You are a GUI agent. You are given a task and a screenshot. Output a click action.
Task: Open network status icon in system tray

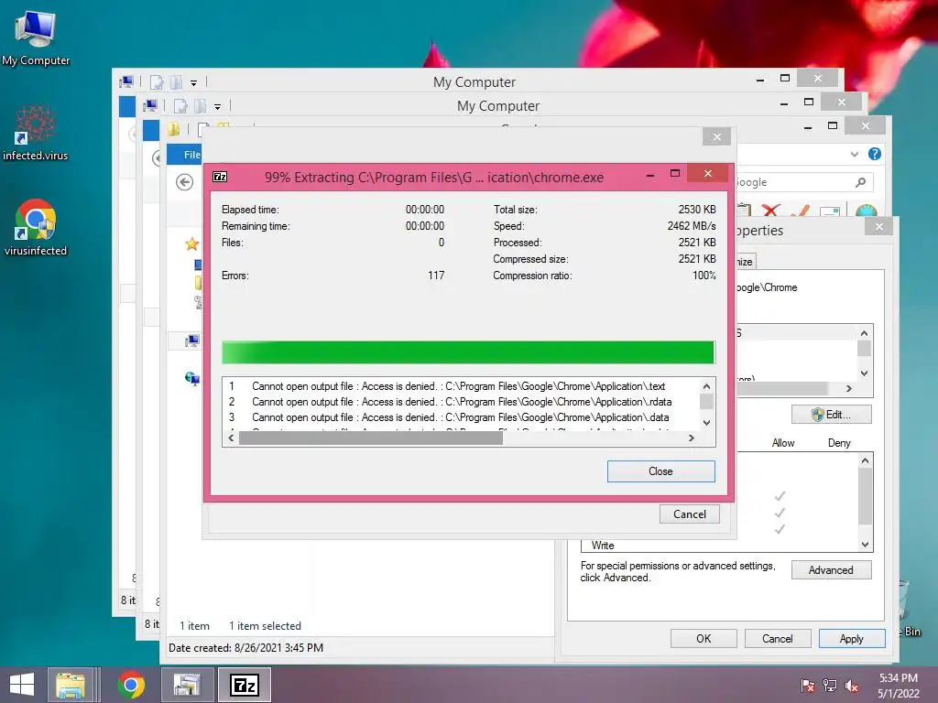point(830,686)
